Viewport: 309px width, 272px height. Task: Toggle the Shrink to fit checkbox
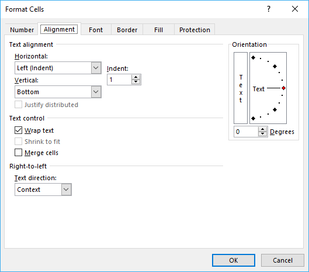[18, 142]
